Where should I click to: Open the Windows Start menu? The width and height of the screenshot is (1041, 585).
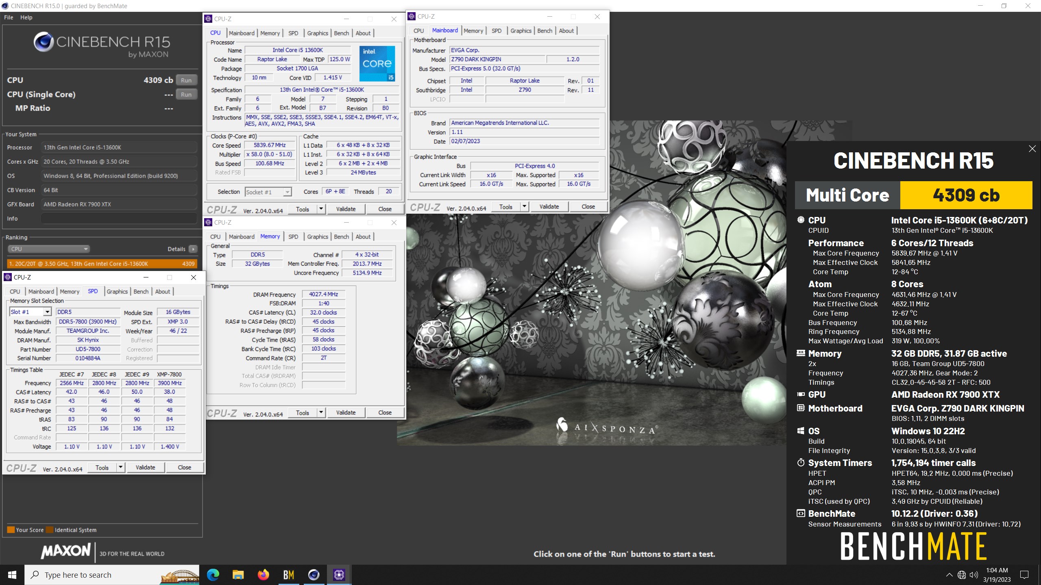[x=12, y=575]
